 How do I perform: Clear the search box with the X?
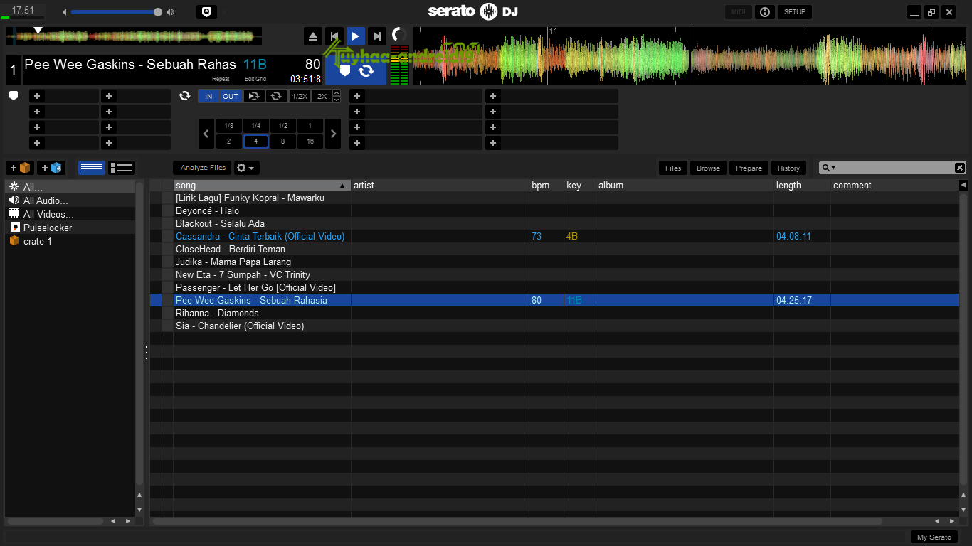click(x=960, y=168)
